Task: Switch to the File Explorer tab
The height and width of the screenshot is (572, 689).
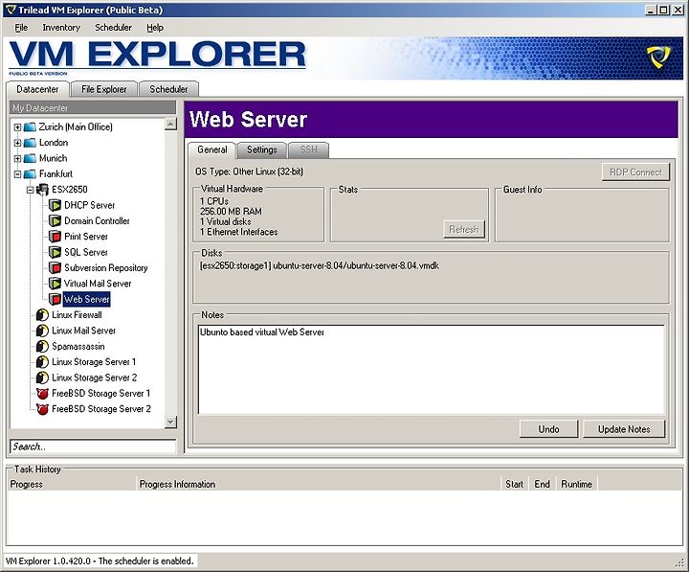Action: pos(103,89)
